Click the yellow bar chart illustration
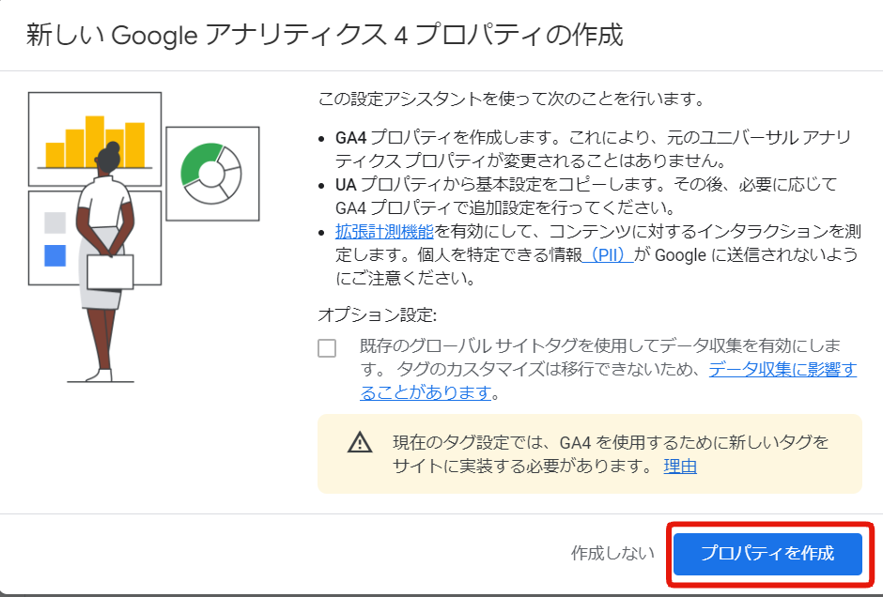This screenshot has height=597, width=883. pyautogui.click(x=95, y=142)
